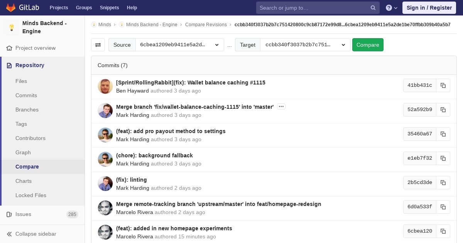
Task: Copy commit SHA 6d0a533f
Action: pos(443,207)
